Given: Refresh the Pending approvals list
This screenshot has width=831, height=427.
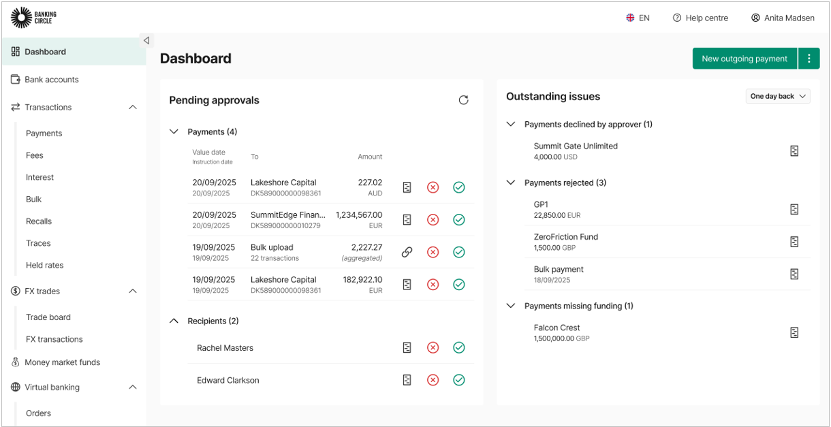Looking at the screenshot, I should coord(463,100).
